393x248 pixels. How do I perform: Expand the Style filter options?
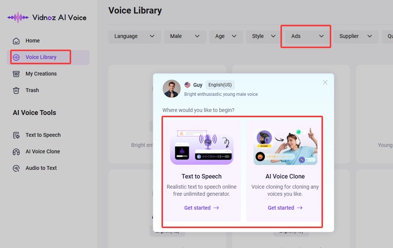click(x=263, y=36)
